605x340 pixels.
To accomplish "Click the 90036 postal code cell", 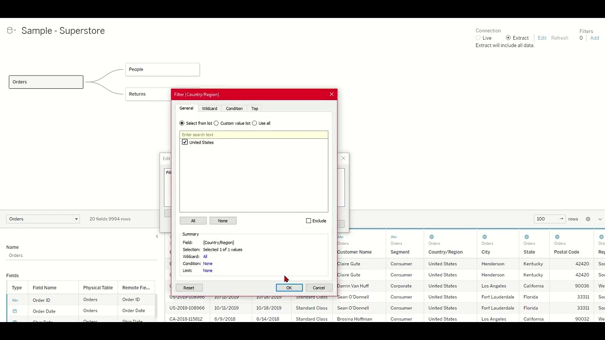I will pos(582,286).
